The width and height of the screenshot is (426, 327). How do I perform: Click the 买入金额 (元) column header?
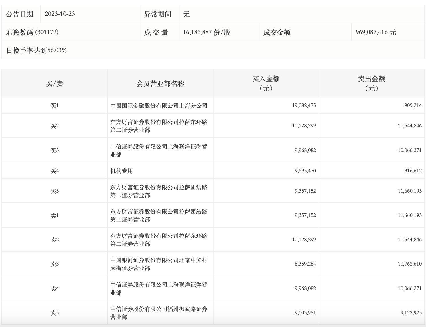(x=266, y=83)
